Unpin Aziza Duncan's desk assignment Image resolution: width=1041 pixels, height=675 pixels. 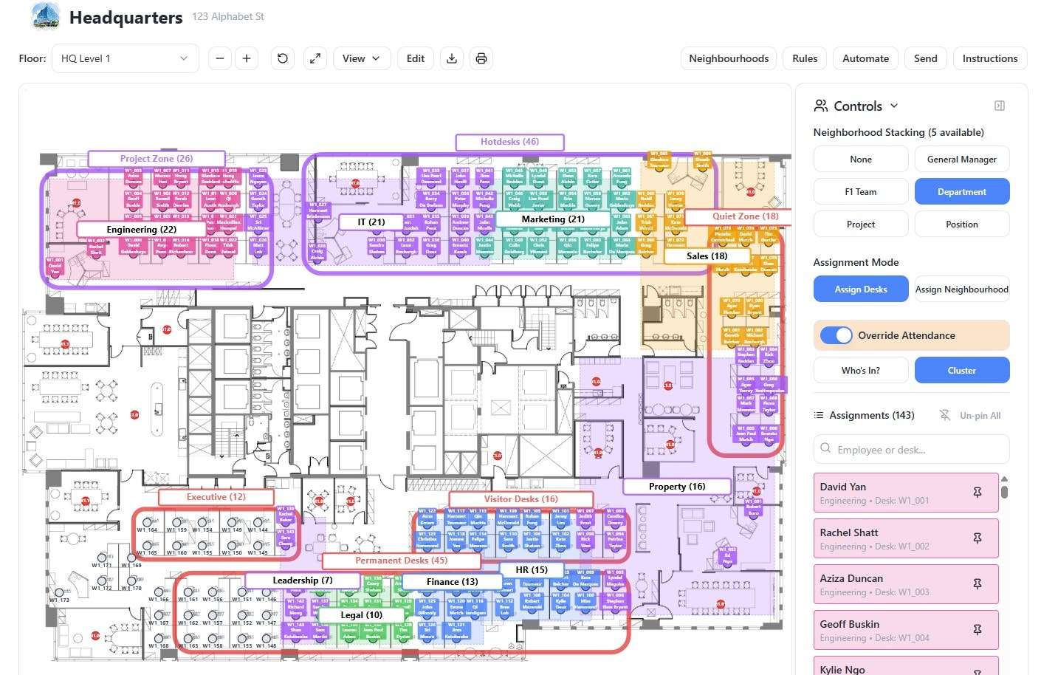978,584
